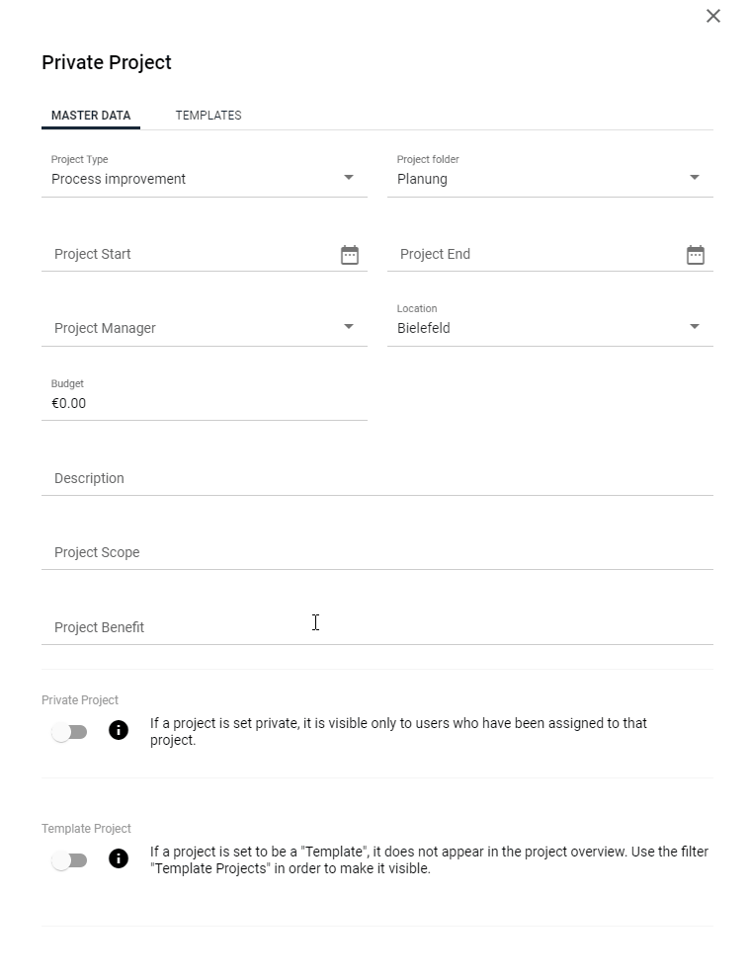750x976 pixels.
Task: Focus the Description text field
Action: (377, 478)
